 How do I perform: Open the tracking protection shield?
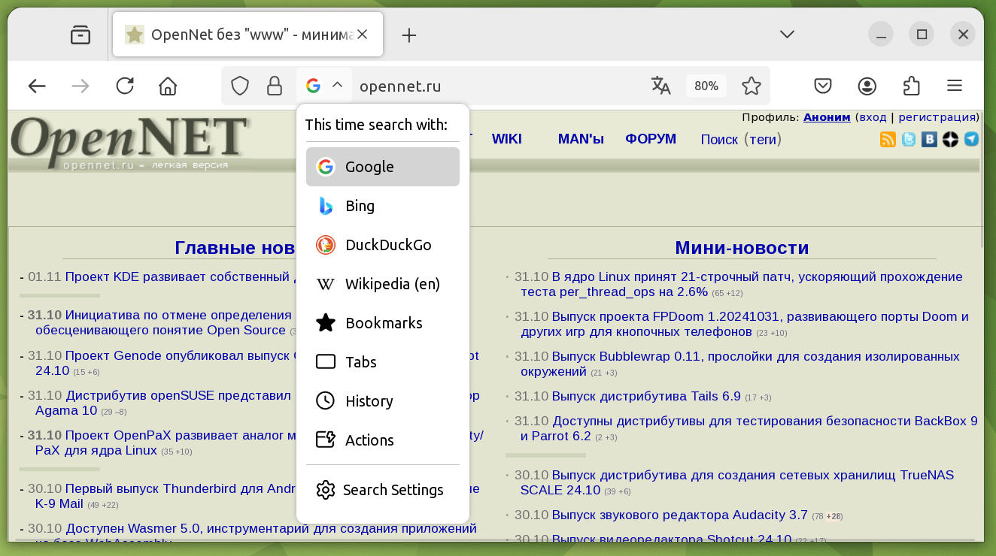click(240, 86)
